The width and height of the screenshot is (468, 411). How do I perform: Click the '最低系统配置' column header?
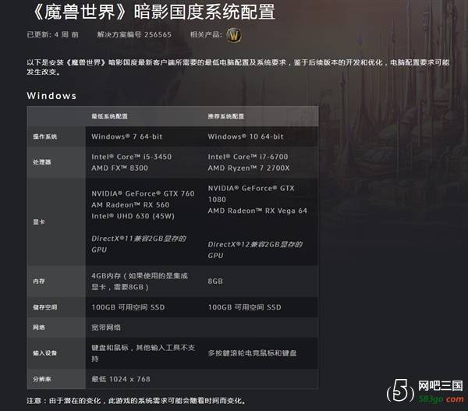tap(109, 116)
